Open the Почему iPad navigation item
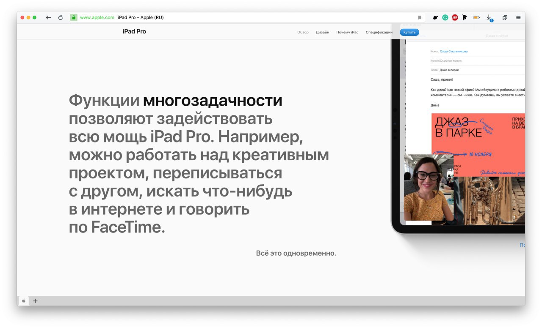 347,32
